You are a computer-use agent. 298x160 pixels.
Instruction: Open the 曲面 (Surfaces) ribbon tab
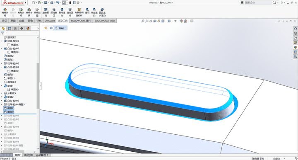[22, 21]
